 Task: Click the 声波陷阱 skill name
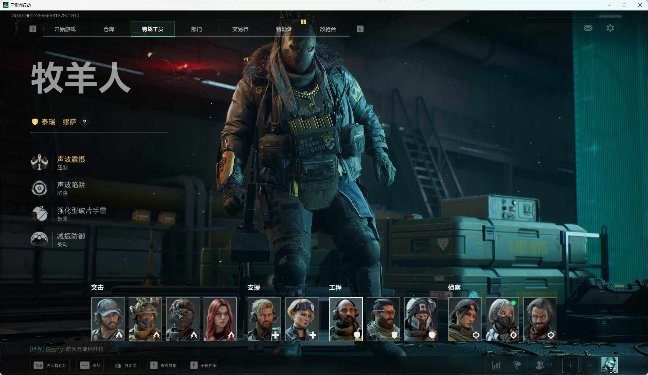coord(71,185)
